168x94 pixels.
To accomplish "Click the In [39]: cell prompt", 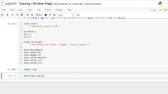I will (12, 24).
